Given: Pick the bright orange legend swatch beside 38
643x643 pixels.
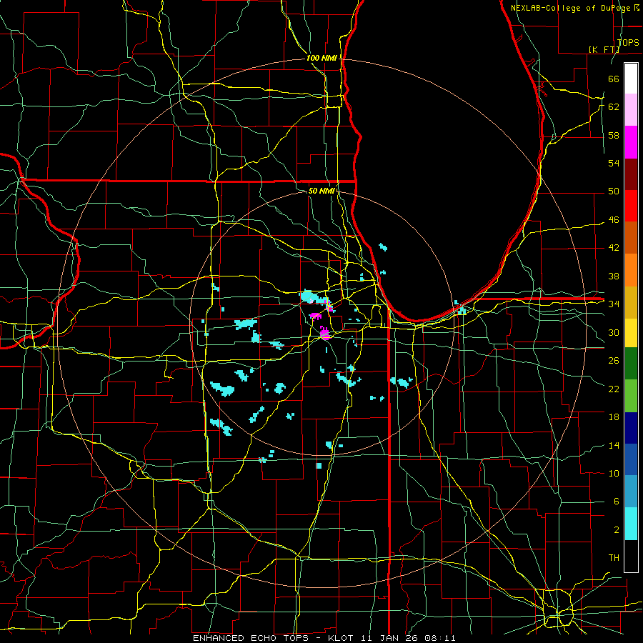Looking at the screenshot, I should [631, 270].
